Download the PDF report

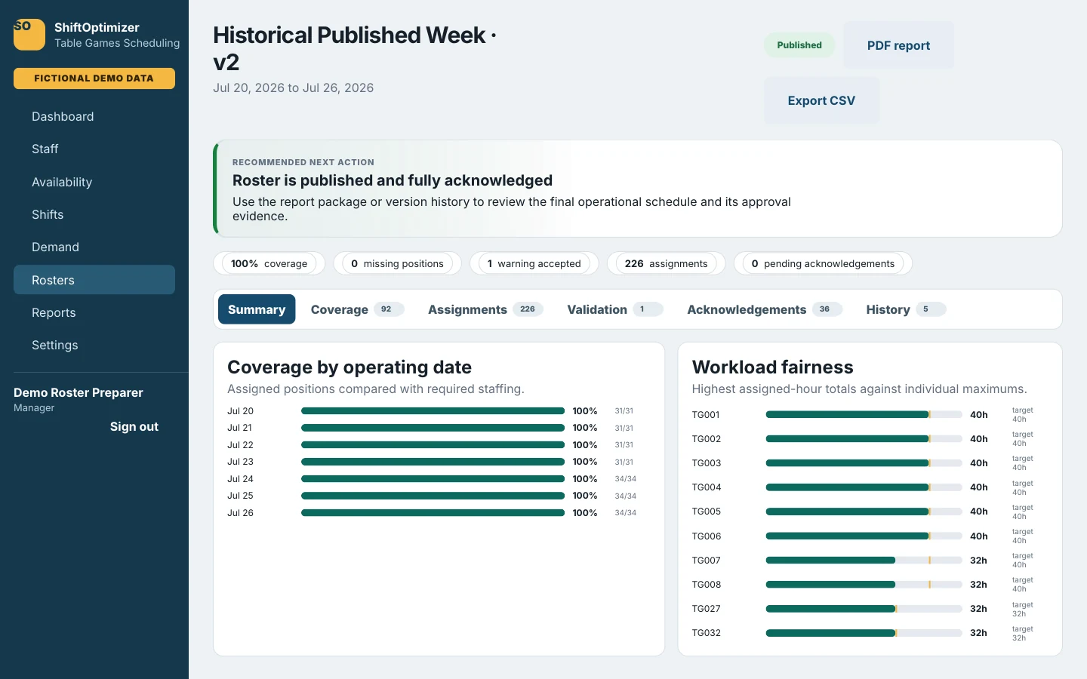[898, 45]
